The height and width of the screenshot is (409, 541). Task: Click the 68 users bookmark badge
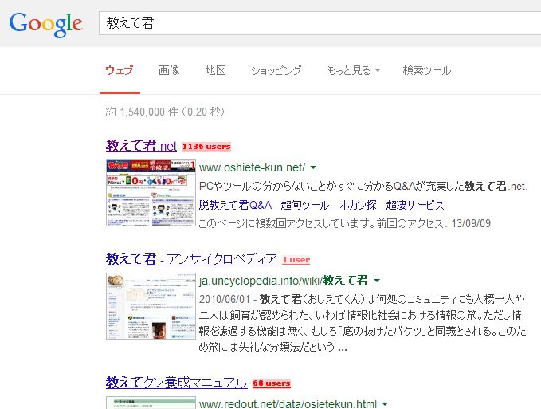pos(272,383)
